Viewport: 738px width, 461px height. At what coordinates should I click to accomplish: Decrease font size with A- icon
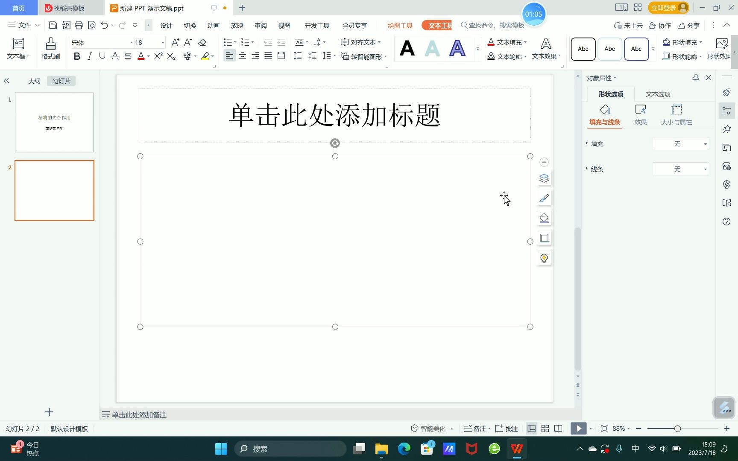[188, 42]
